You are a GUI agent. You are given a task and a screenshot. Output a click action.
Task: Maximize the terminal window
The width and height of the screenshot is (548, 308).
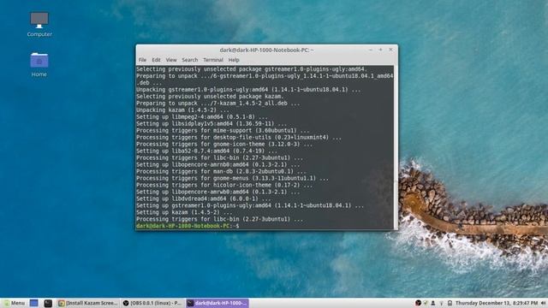point(380,50)
